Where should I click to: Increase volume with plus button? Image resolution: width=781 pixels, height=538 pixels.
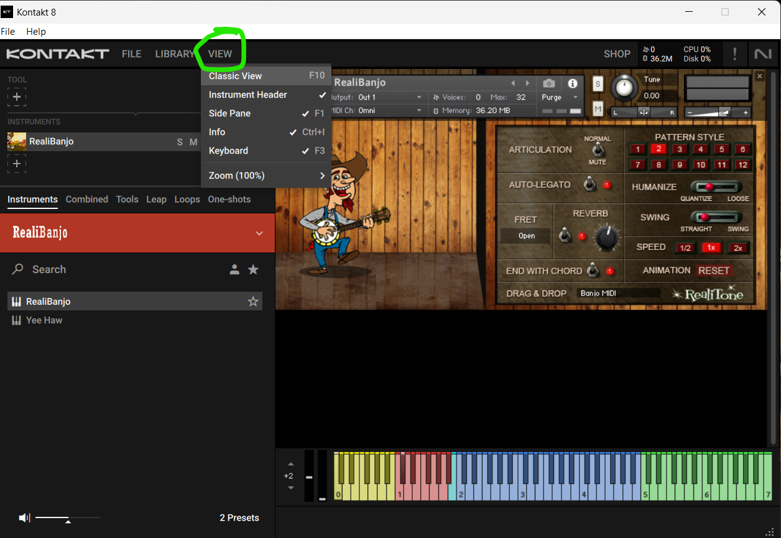pos(746,113)
